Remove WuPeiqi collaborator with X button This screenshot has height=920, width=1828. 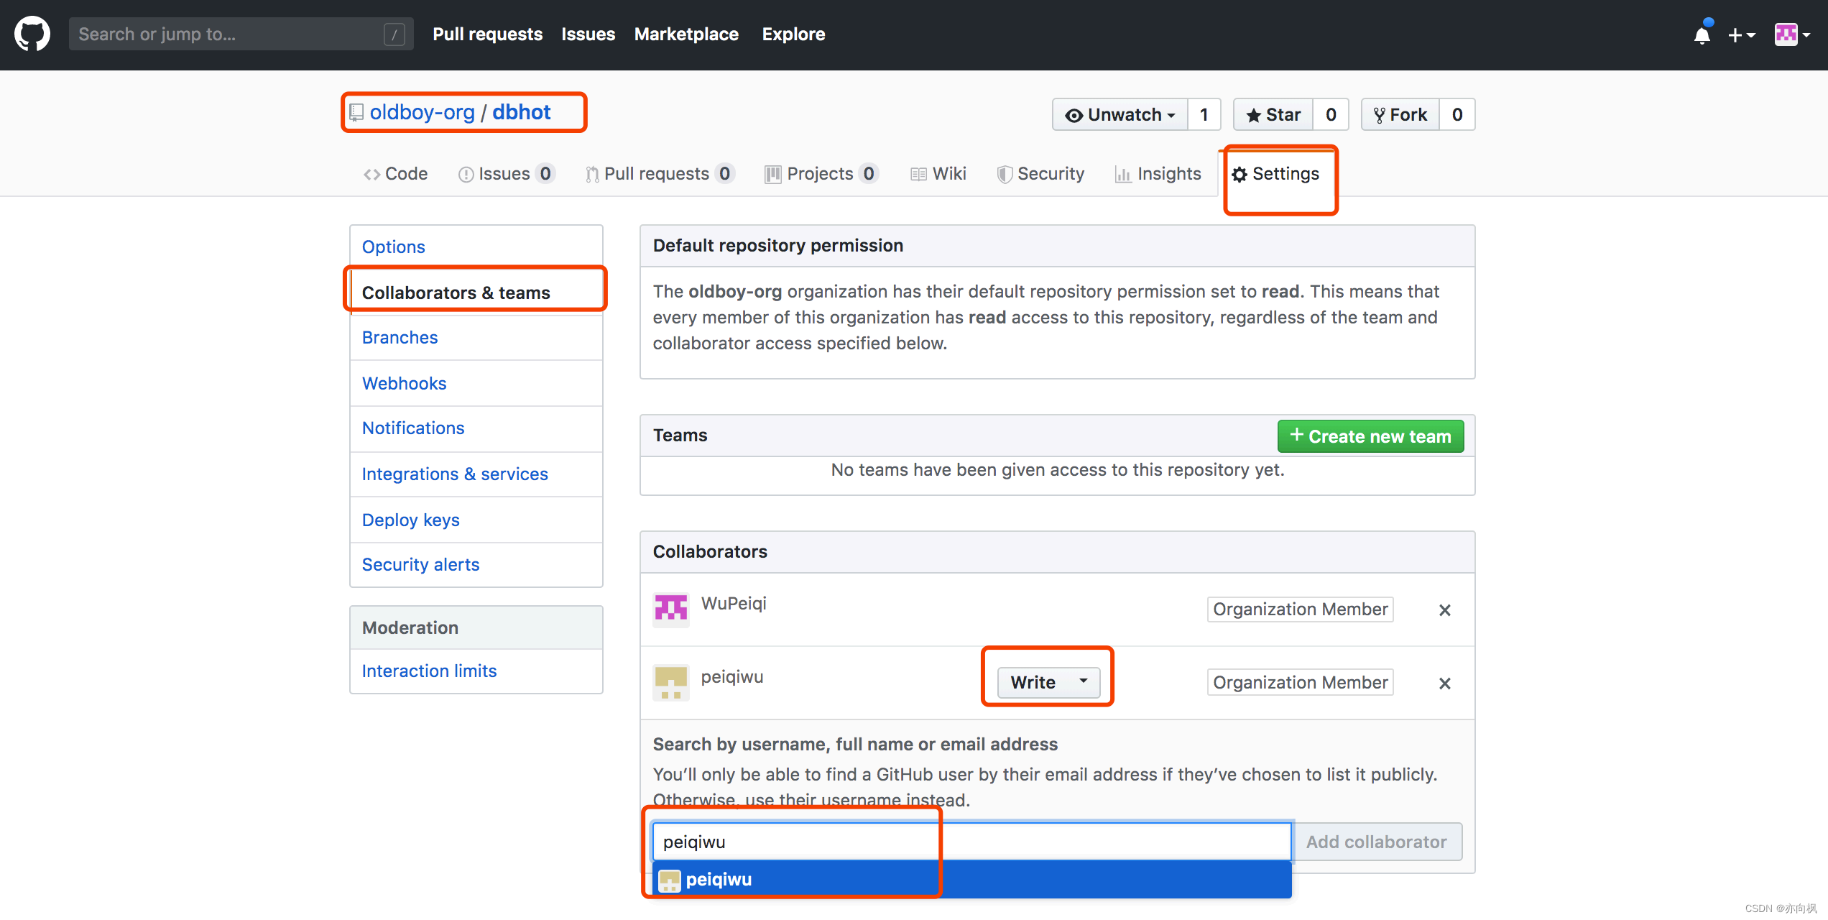click(x=1446, y=608)
